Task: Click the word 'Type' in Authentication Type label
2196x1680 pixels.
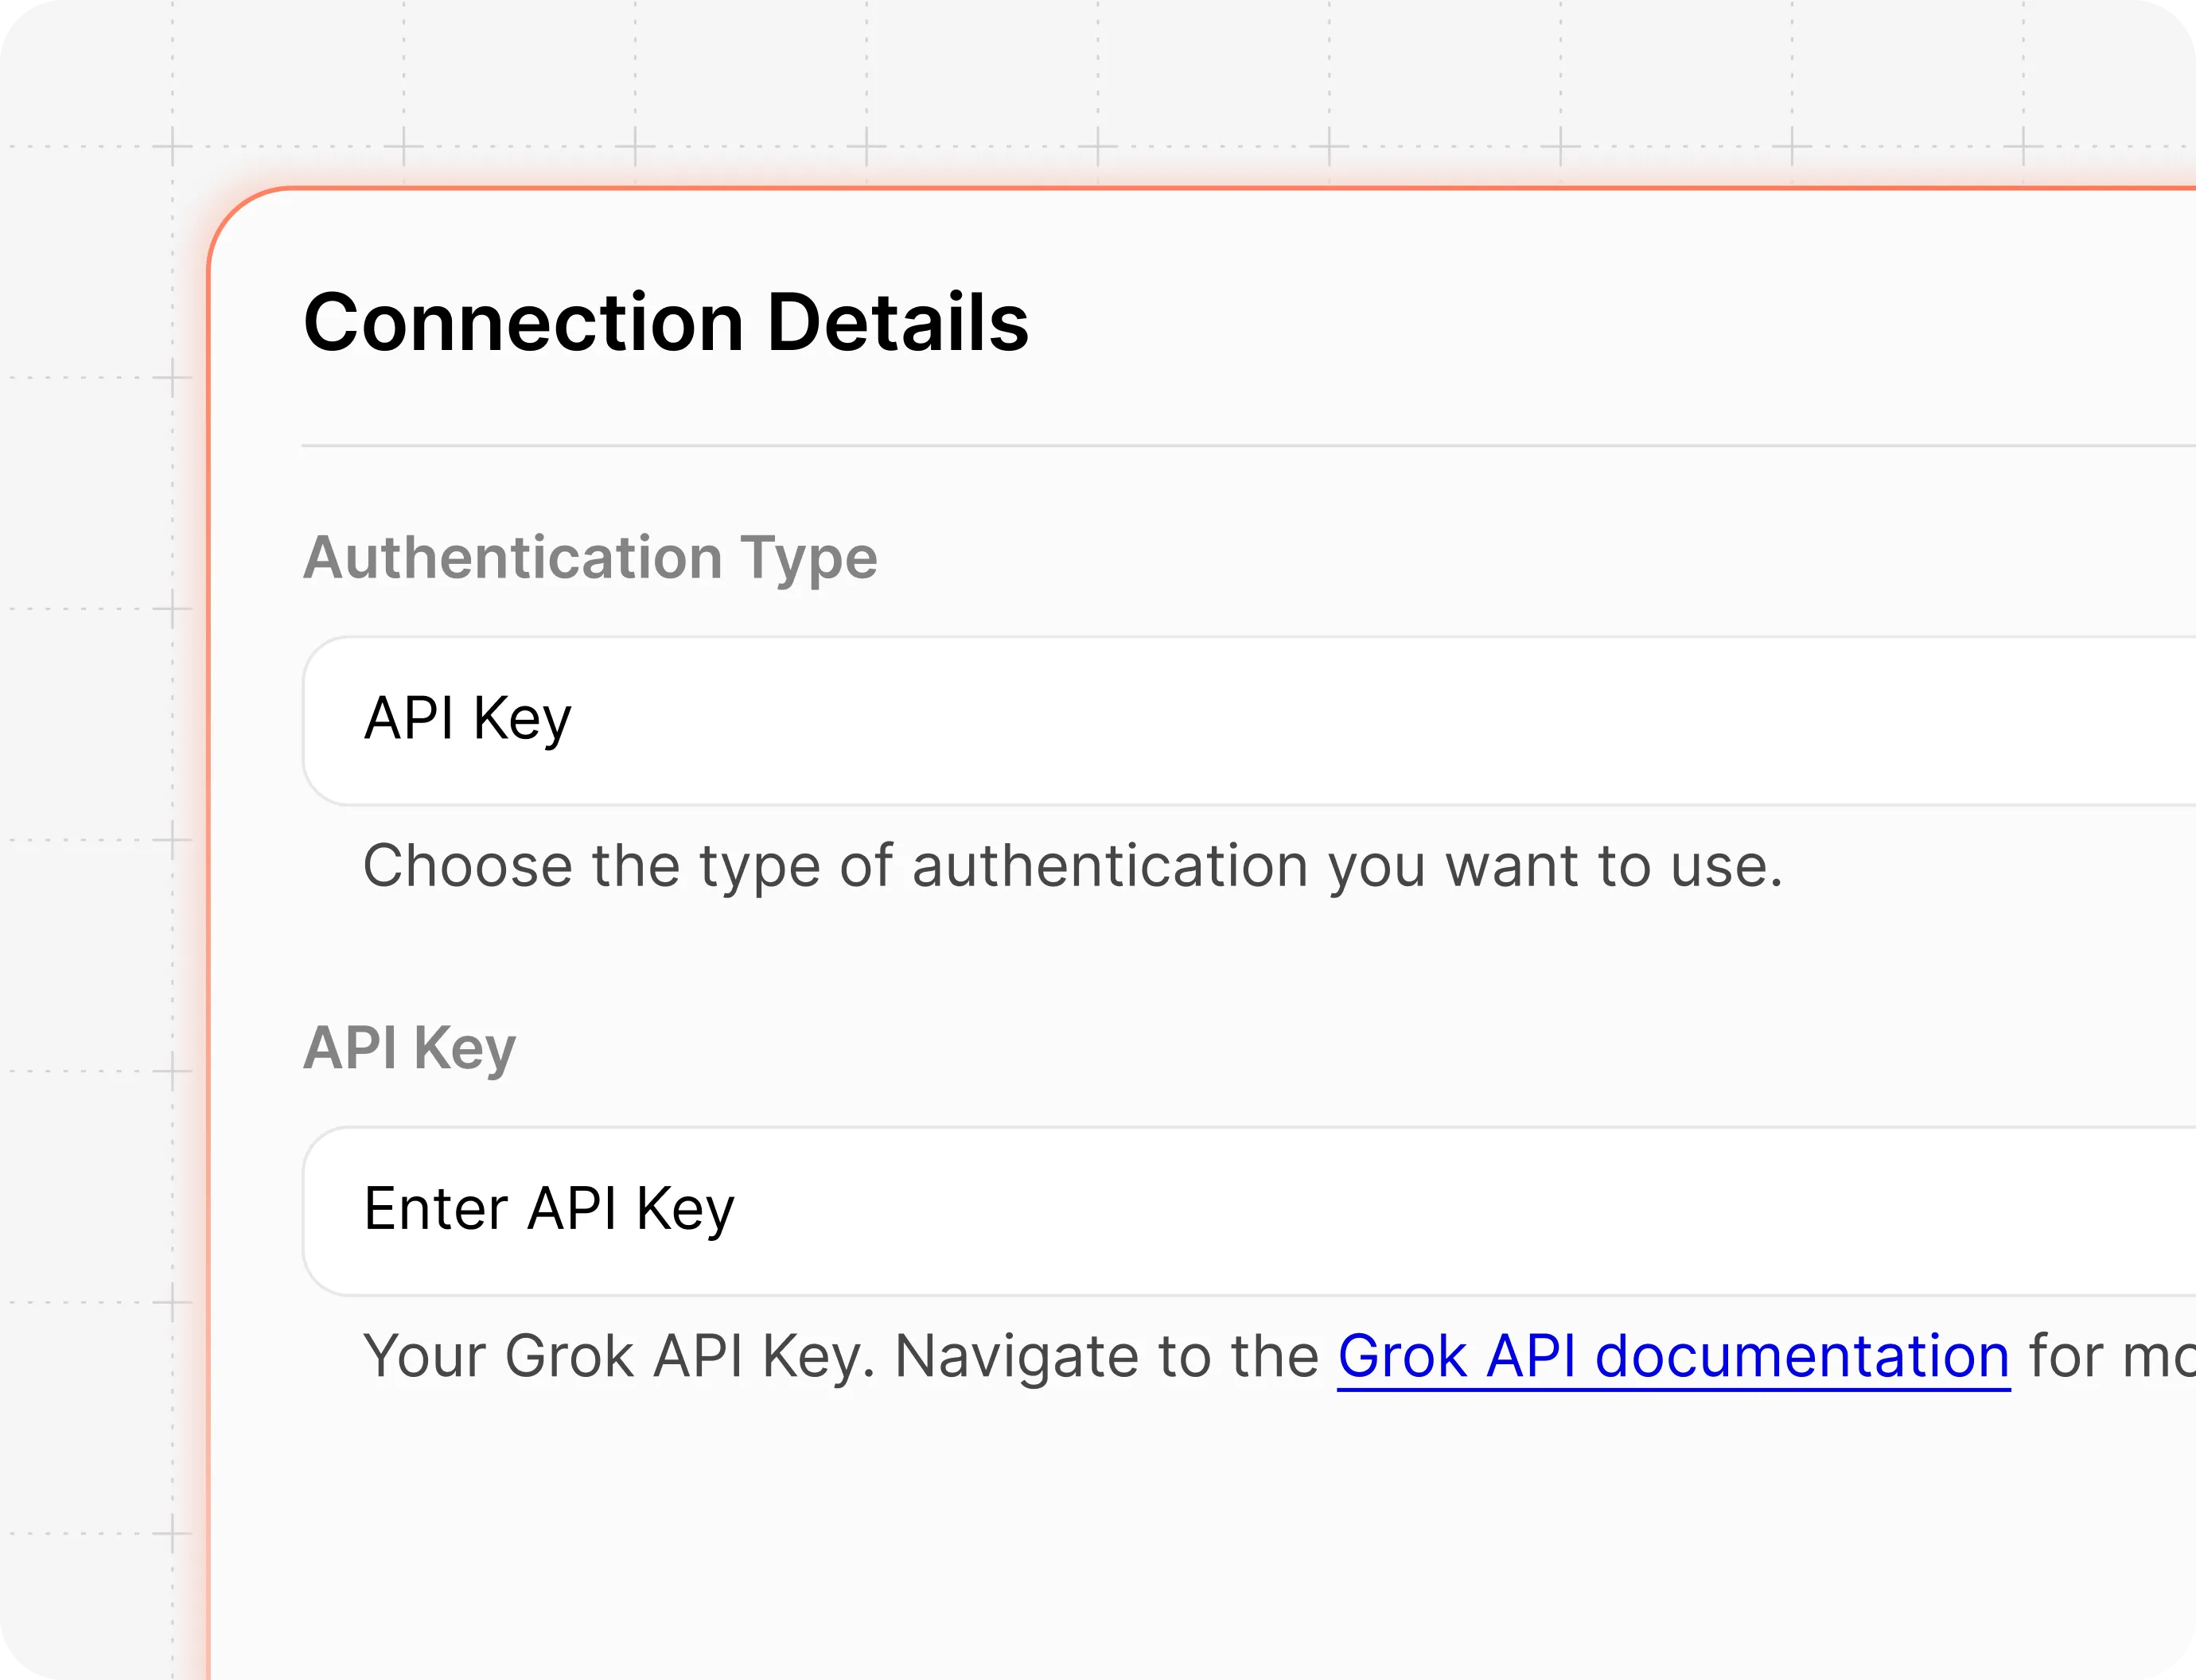Action: [x=808, y=559]
